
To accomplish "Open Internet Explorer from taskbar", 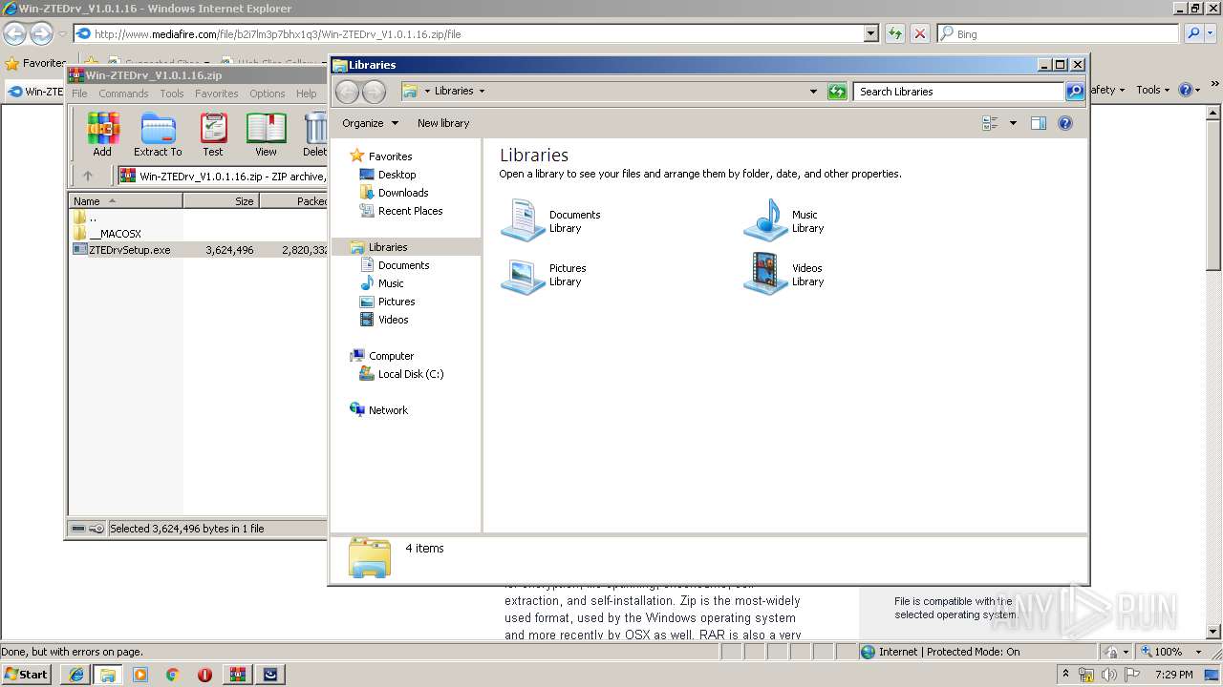I will pyautogui.click(x=75, y=675).
